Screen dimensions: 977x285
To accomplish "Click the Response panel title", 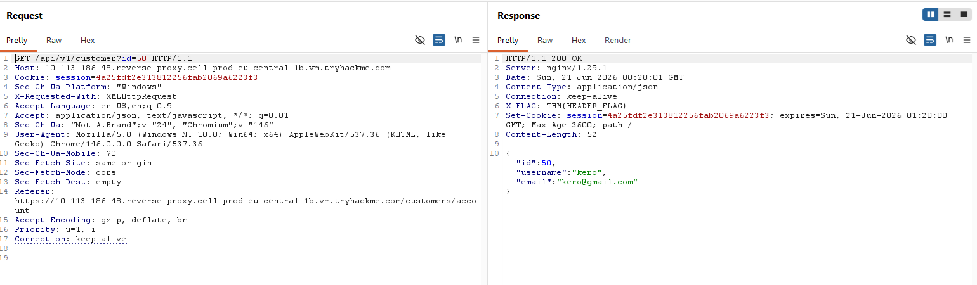I will (x=519, y=15).
